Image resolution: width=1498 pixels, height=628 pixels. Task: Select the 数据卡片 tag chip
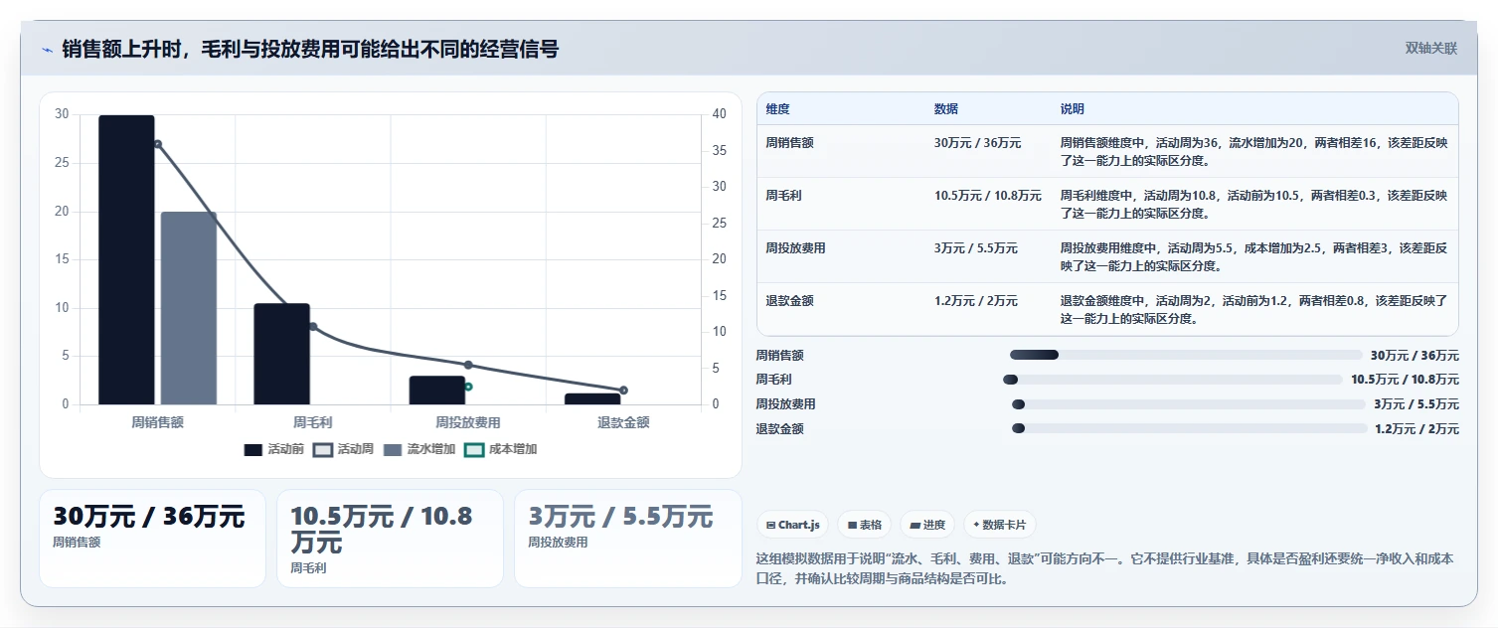click(1000, 525)
